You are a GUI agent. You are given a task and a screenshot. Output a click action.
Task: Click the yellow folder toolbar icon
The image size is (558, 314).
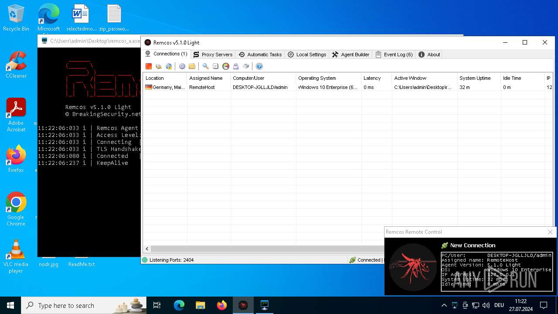[192, 66]
